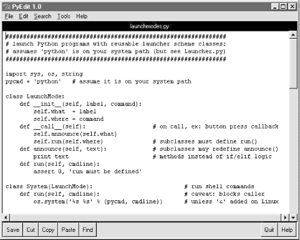
Task: Click 'self.what = label' line
Action: pos(65,112)
